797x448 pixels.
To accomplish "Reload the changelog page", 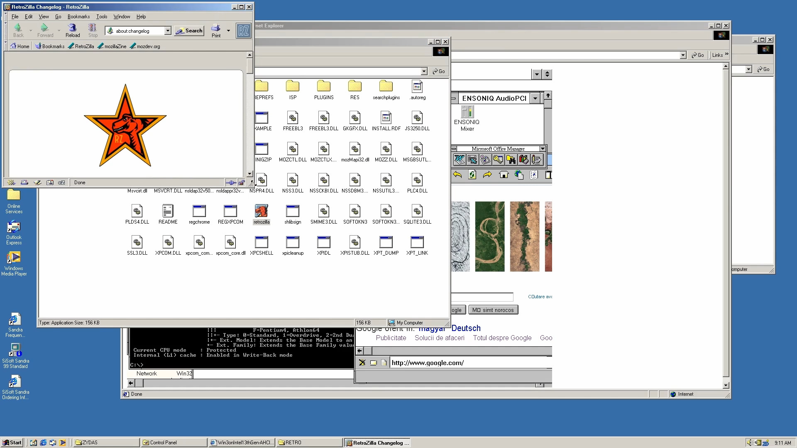I will 73,30.
